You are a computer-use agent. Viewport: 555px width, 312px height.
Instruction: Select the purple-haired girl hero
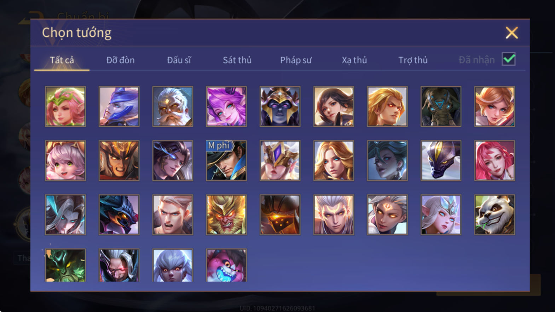226,106
